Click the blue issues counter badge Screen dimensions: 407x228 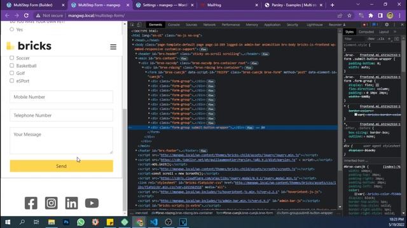[375, 25]
